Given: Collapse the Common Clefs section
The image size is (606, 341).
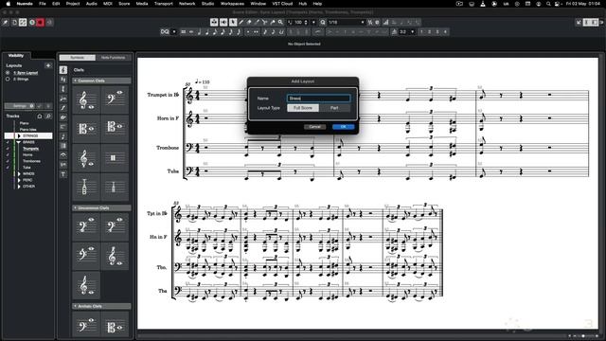Looking at the screenshot, I should point(76,81).
